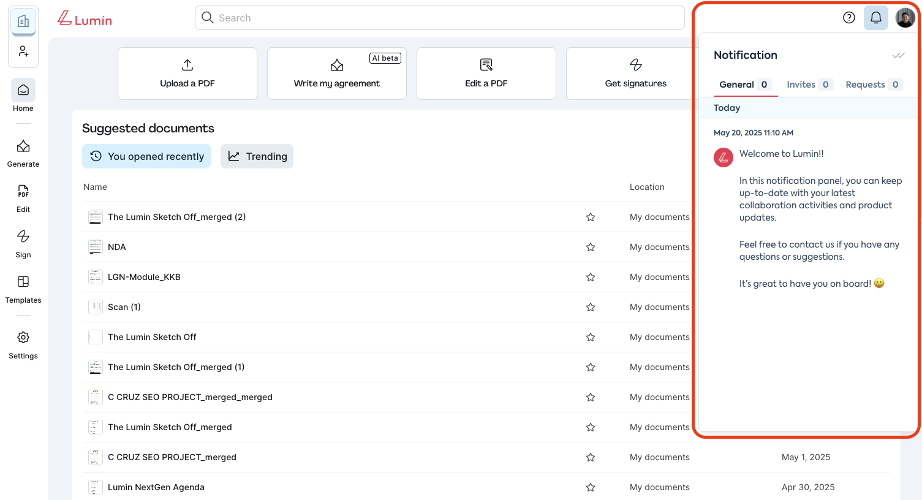
Task: Click My documents location for Scan (1)
Action: [660, 307]
